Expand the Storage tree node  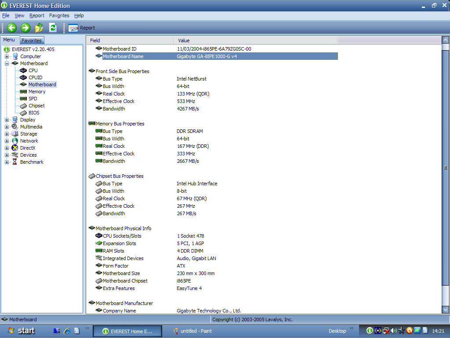click(7, 134)
